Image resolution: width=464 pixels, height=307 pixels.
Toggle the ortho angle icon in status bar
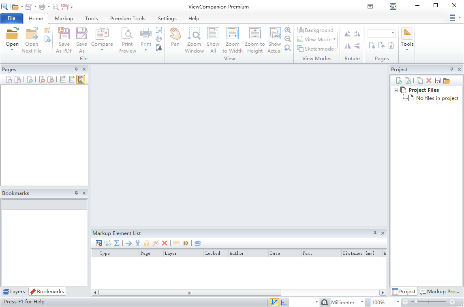coord(284,302)
